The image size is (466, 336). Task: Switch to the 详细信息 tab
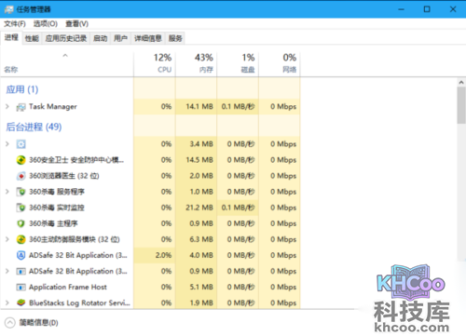click(x=148, y=38)
